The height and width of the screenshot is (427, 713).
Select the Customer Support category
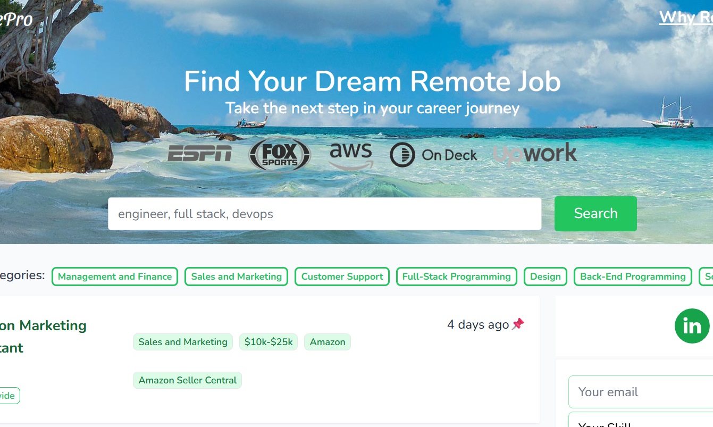click(x=342, y=277)
